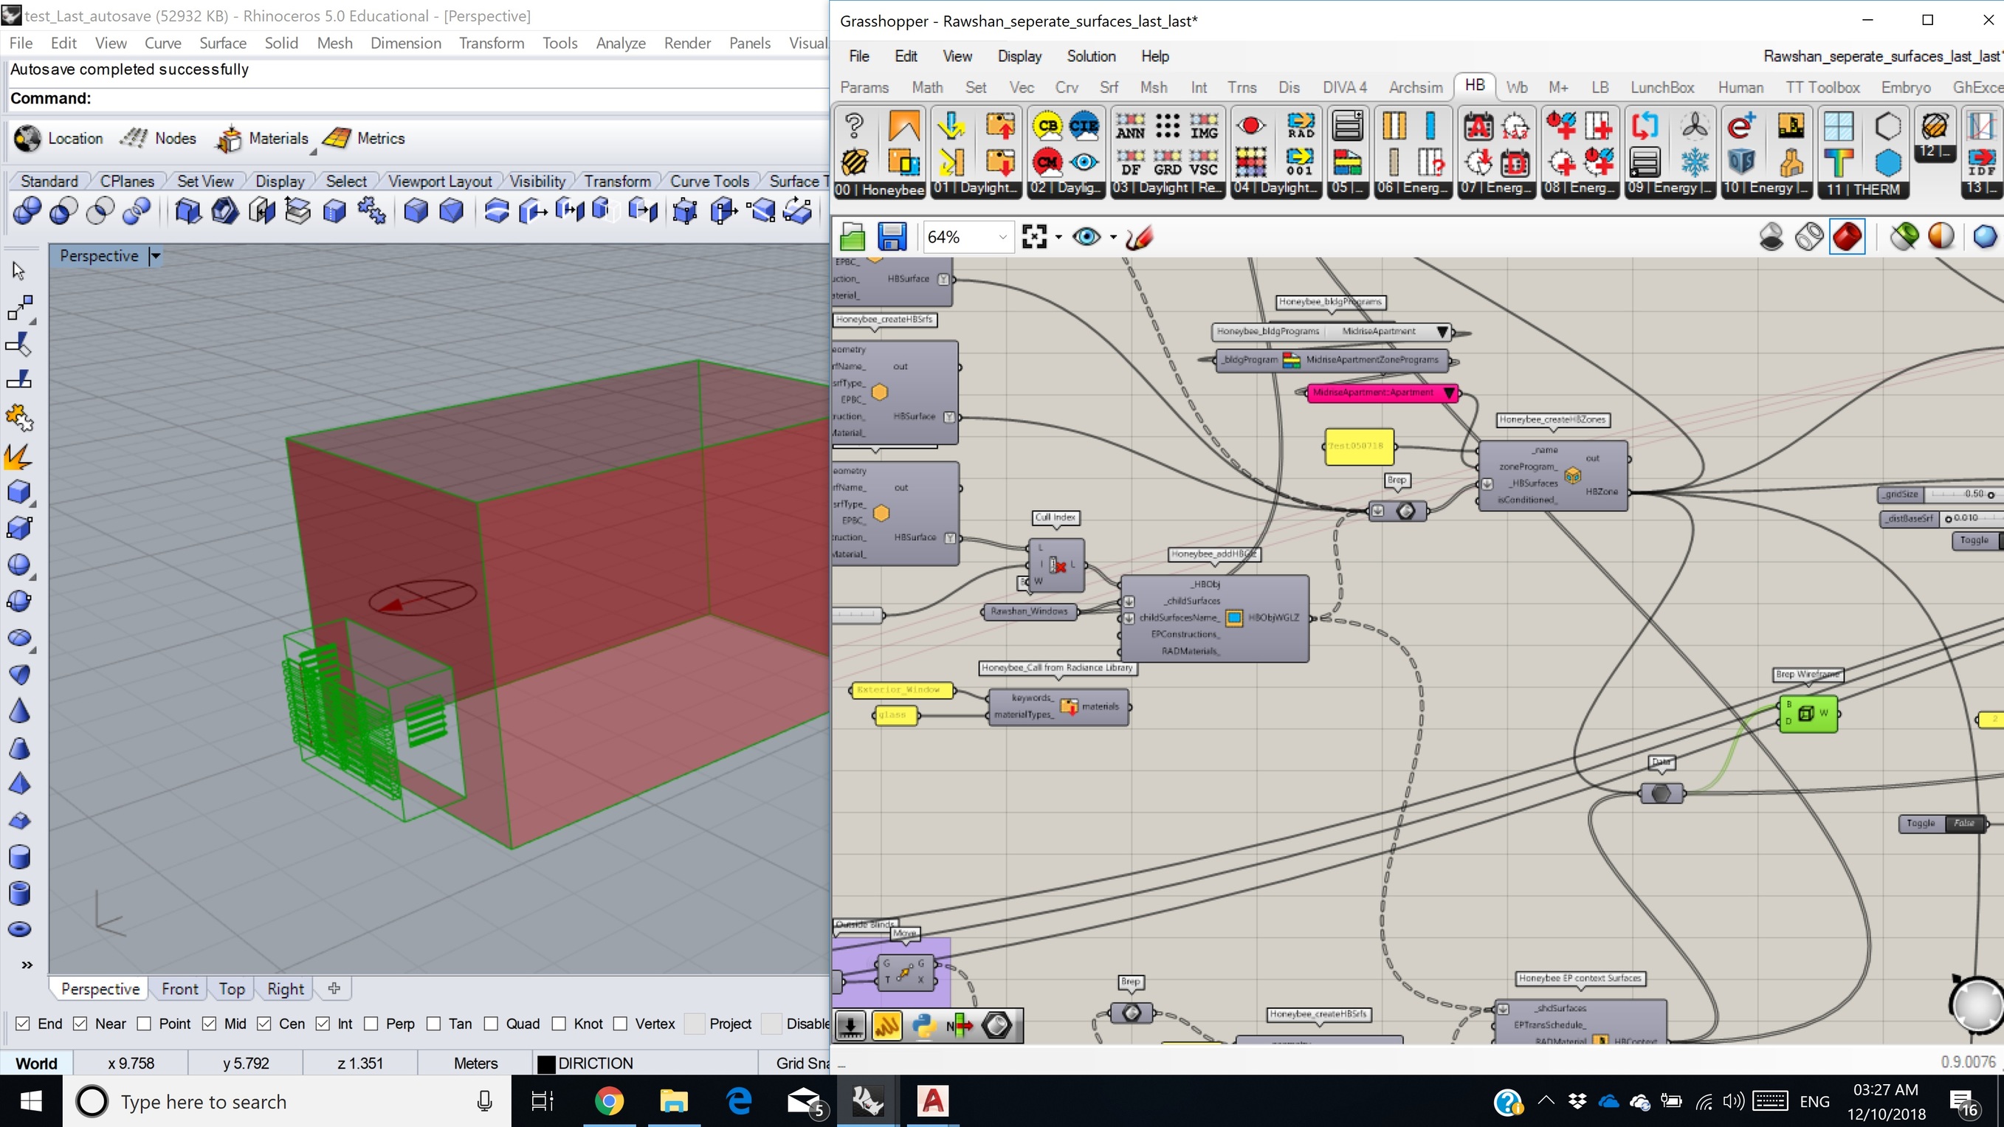This screenshot has height=1127, width=2004.
Task: Click the THERM blue hexagon icon
Action: coord(1887,162)
